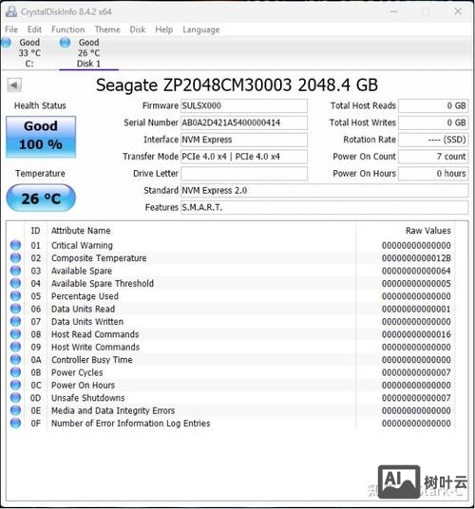Click status icon for Composite Temperature
This screenshot has width=475, height=509.
[x=15, y=257]
